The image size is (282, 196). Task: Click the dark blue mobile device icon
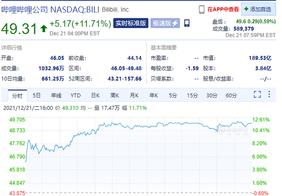pyautogui.click(x=187, y=23)
